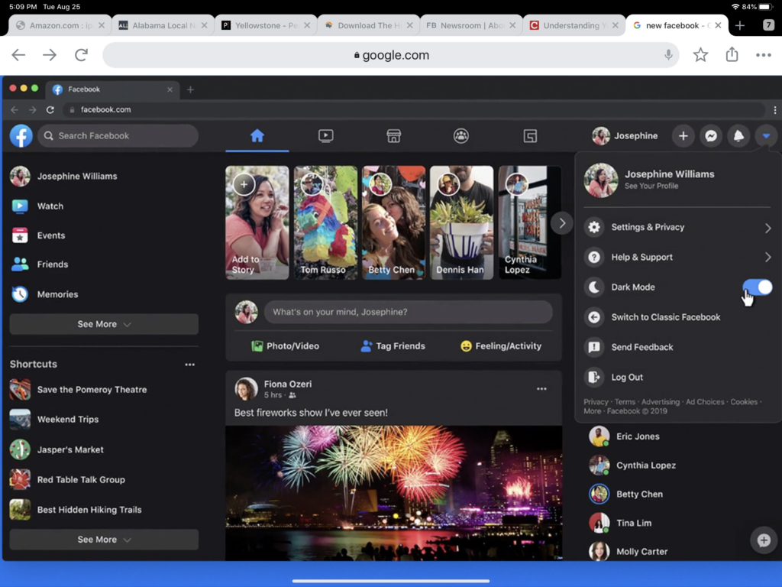Image resolution: width=782 pixels, height=587 pixels.
Task: Toggle the Dark Mode switch
Action: [757, 287]
